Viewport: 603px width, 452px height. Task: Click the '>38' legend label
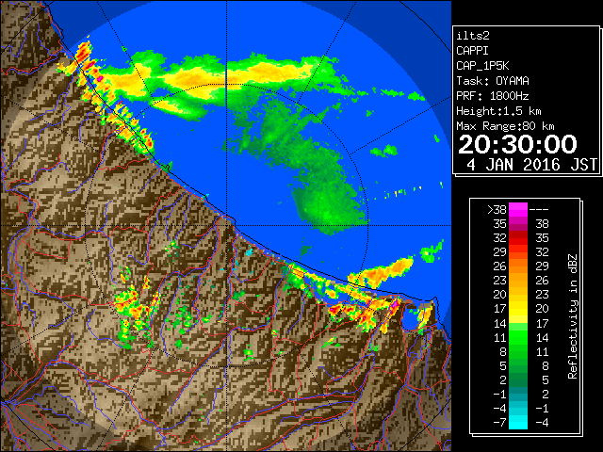coord(497,209)
